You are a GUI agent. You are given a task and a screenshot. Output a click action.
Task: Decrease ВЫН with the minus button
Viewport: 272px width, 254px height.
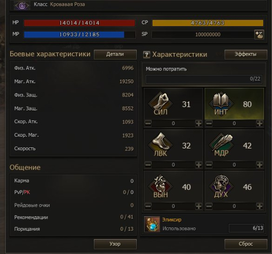pyautogui.click(x=148, y=206)
